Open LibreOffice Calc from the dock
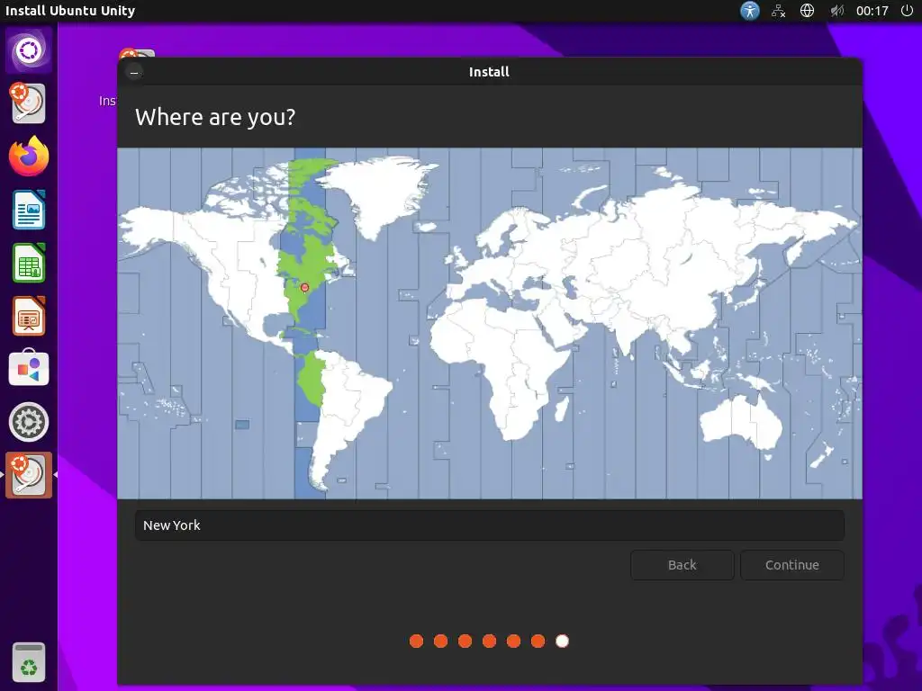This screenshot has height=691, width=922. pos(29,263)
